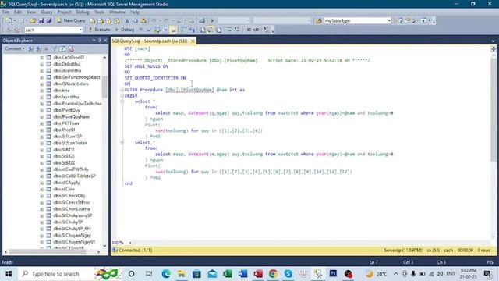Open the Window menu

(x=117, y=12)
